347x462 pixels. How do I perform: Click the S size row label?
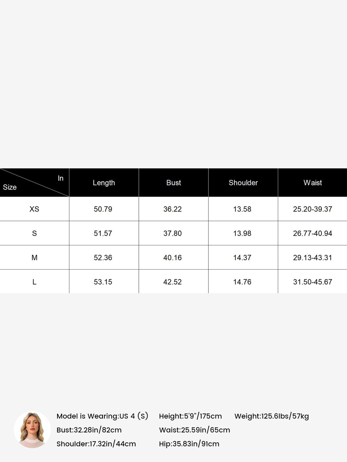tap(34, 233)
